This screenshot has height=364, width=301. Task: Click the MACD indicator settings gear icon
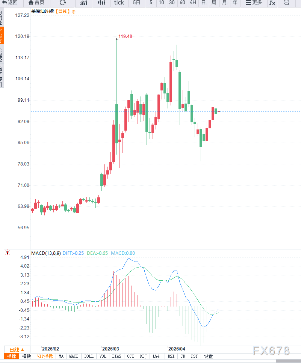click(x=8, y=253)
